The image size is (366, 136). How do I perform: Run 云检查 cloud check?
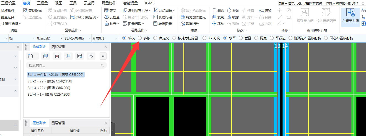coord(112,17)
